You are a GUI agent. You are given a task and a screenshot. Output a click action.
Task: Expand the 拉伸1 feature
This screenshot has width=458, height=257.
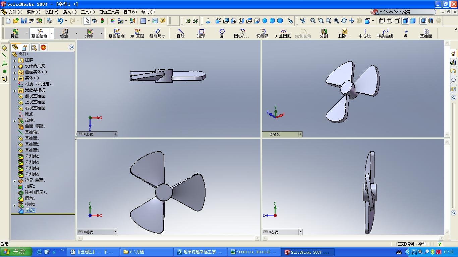[14, 121]
